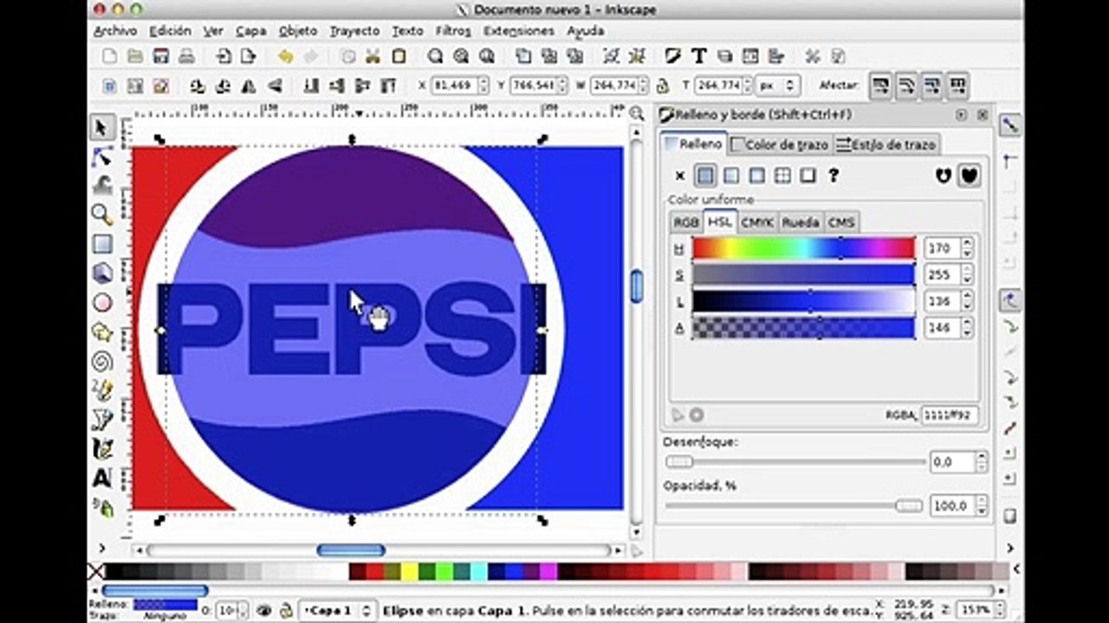Image resolution: width=1109 pixels, height=623 pixels.
Task: Flip the selection horizontally
Action: [250, 86]
